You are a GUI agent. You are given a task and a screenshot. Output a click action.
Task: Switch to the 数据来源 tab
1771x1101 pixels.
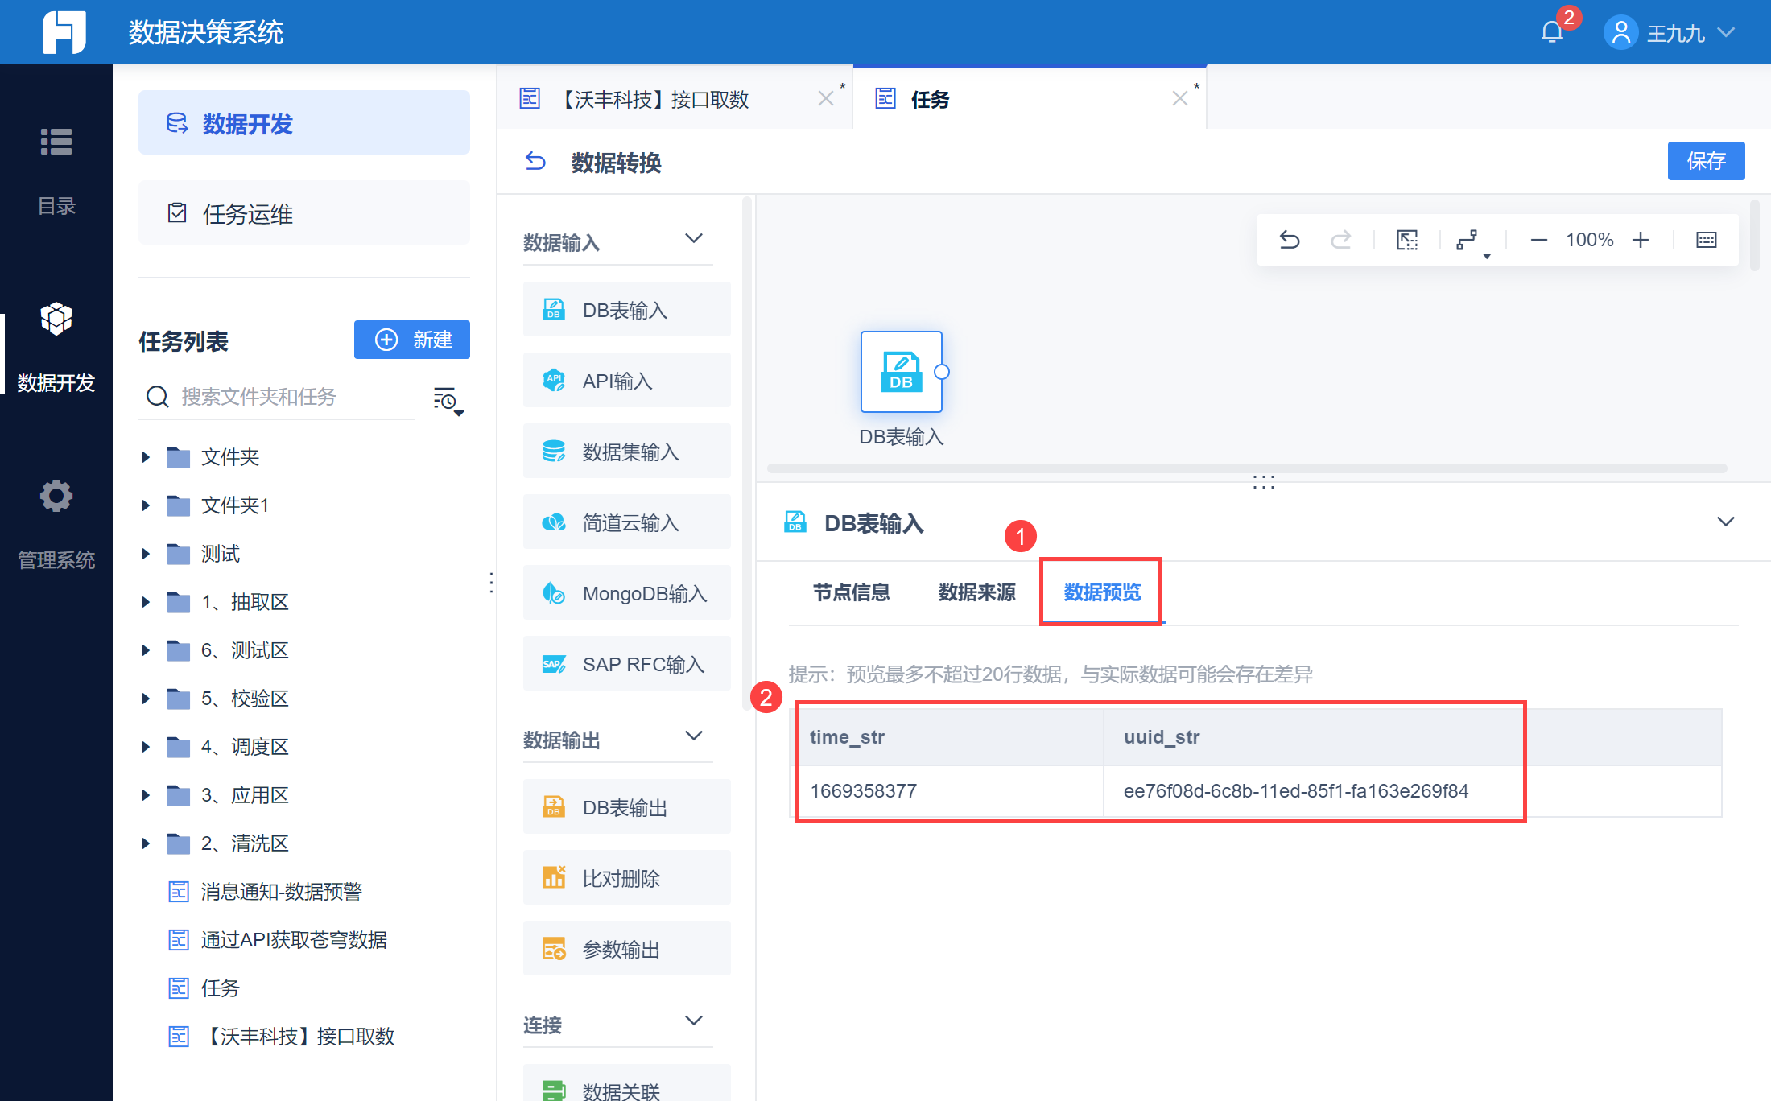click(976, 592)
